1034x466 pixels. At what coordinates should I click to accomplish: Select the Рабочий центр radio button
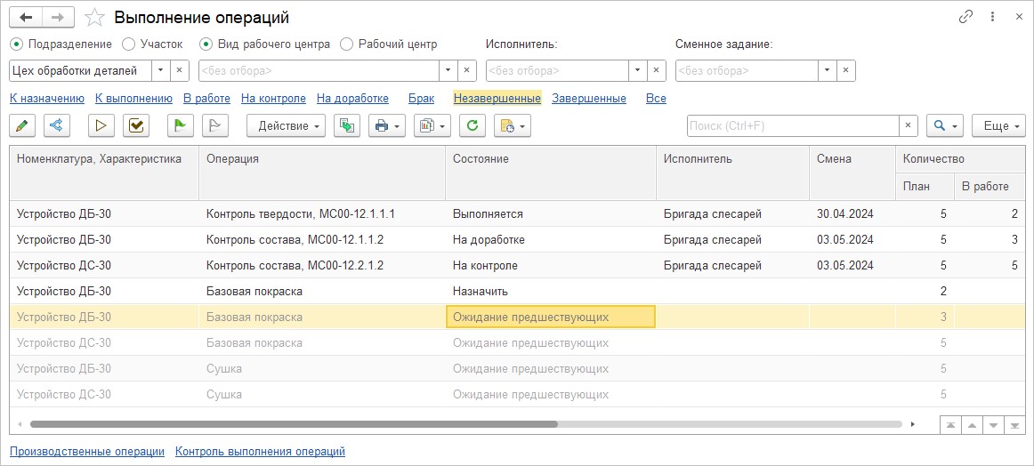[x=347, y=44]
